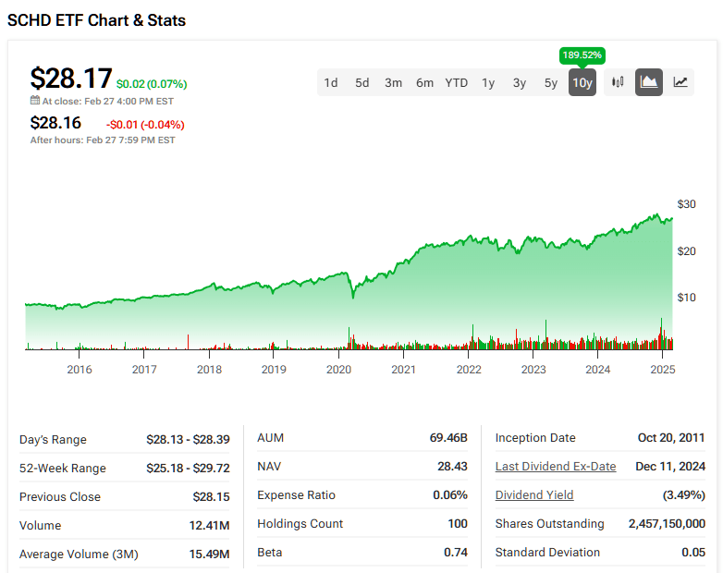Click the $28.16 after-hours price

[55, 123]
